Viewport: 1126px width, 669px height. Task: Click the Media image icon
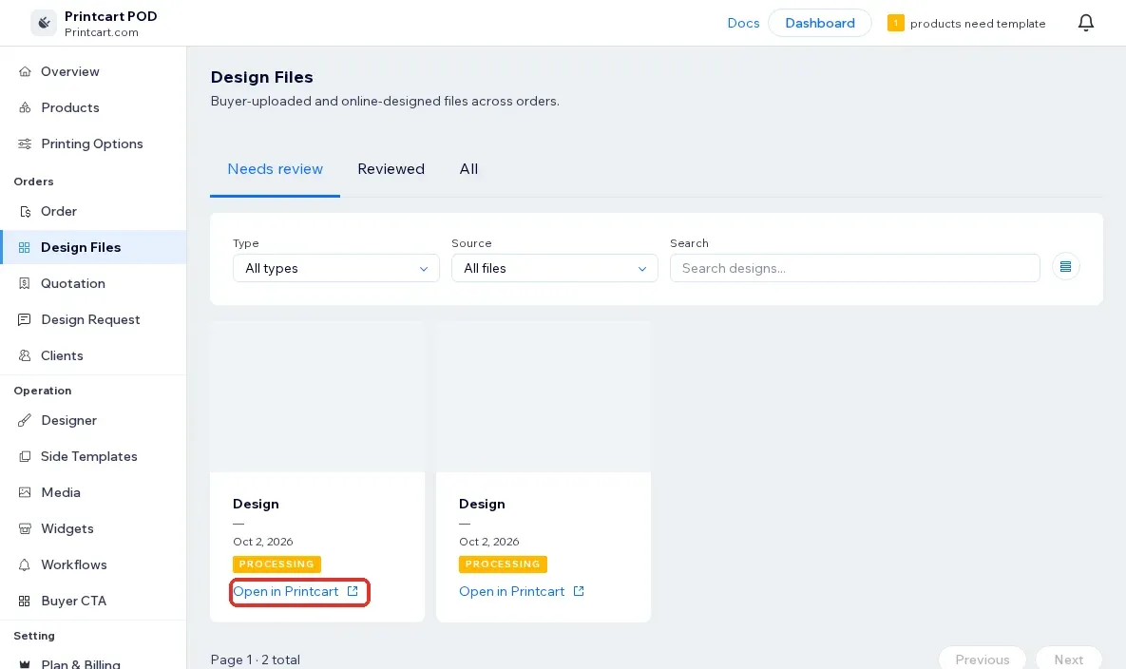25,492
